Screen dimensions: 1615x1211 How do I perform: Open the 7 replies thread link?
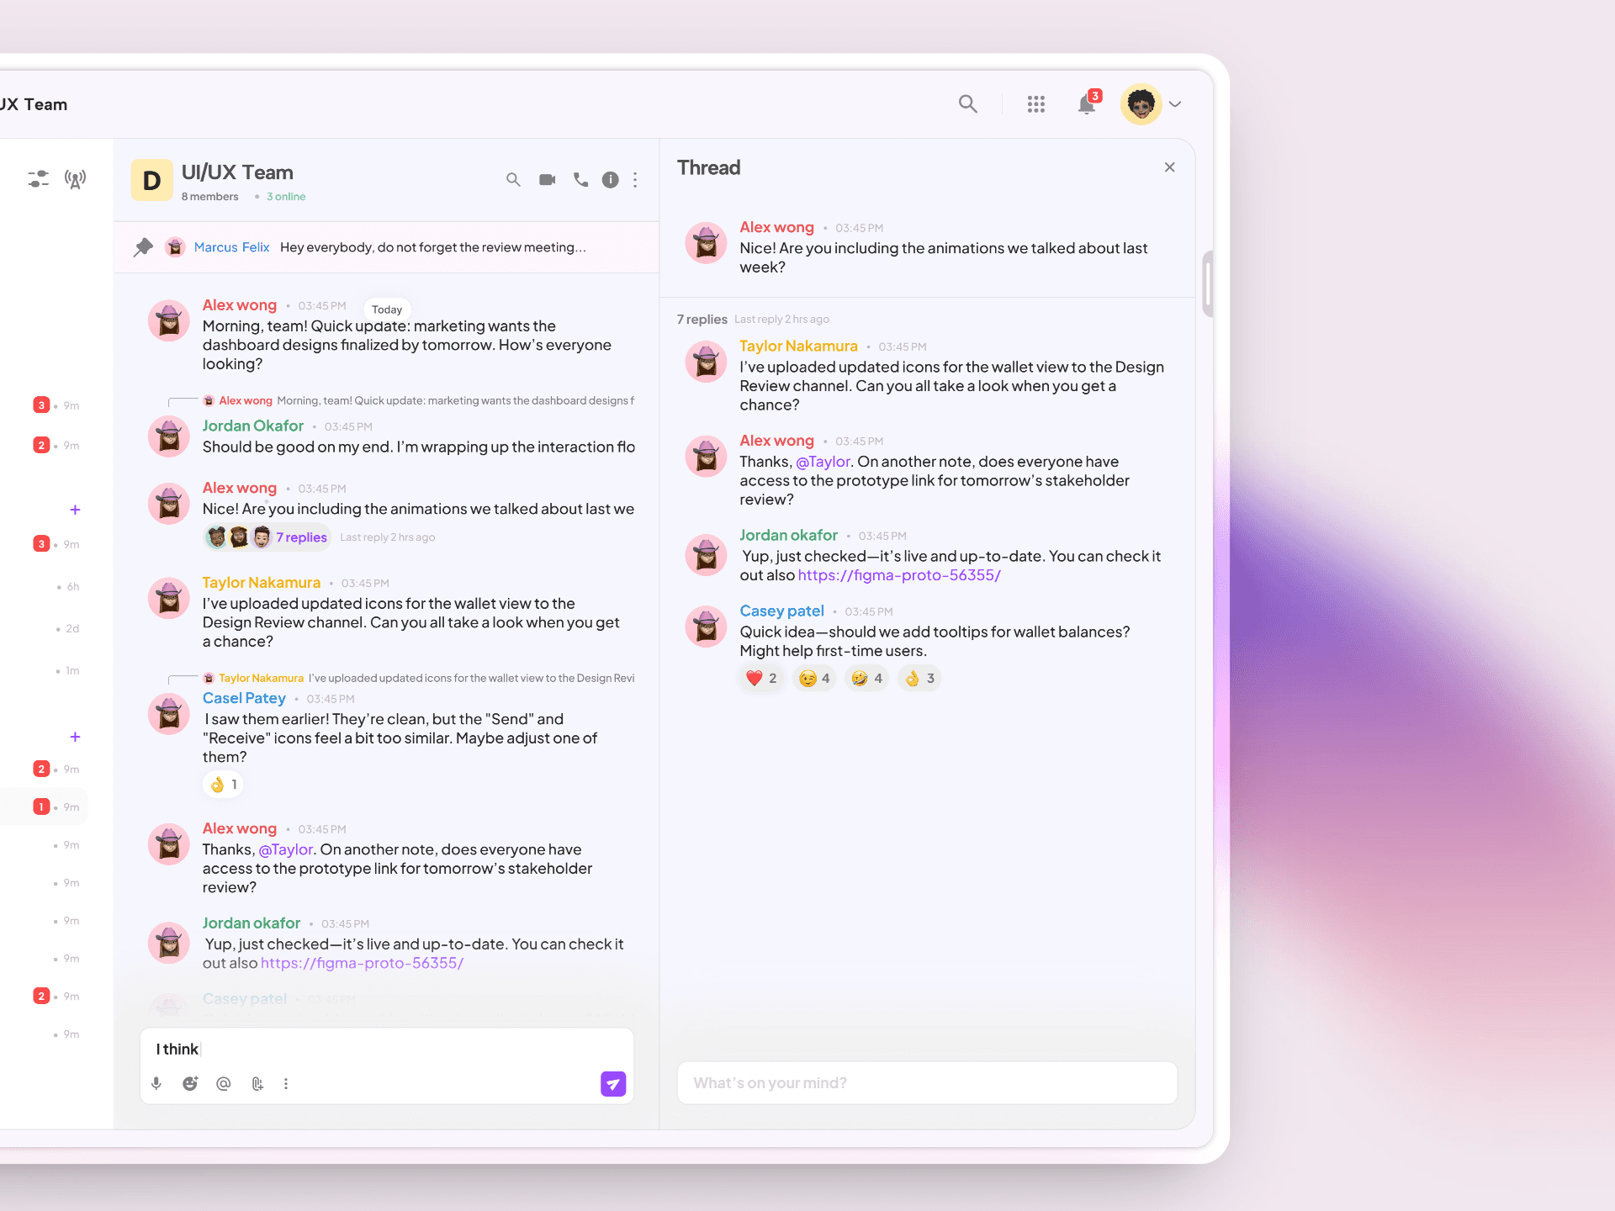click(x=301, y=537)
